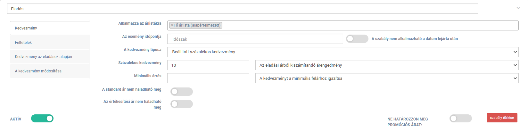Click the Időszak date range field
The height and width of the screenshot is (132, 528).
255,39
